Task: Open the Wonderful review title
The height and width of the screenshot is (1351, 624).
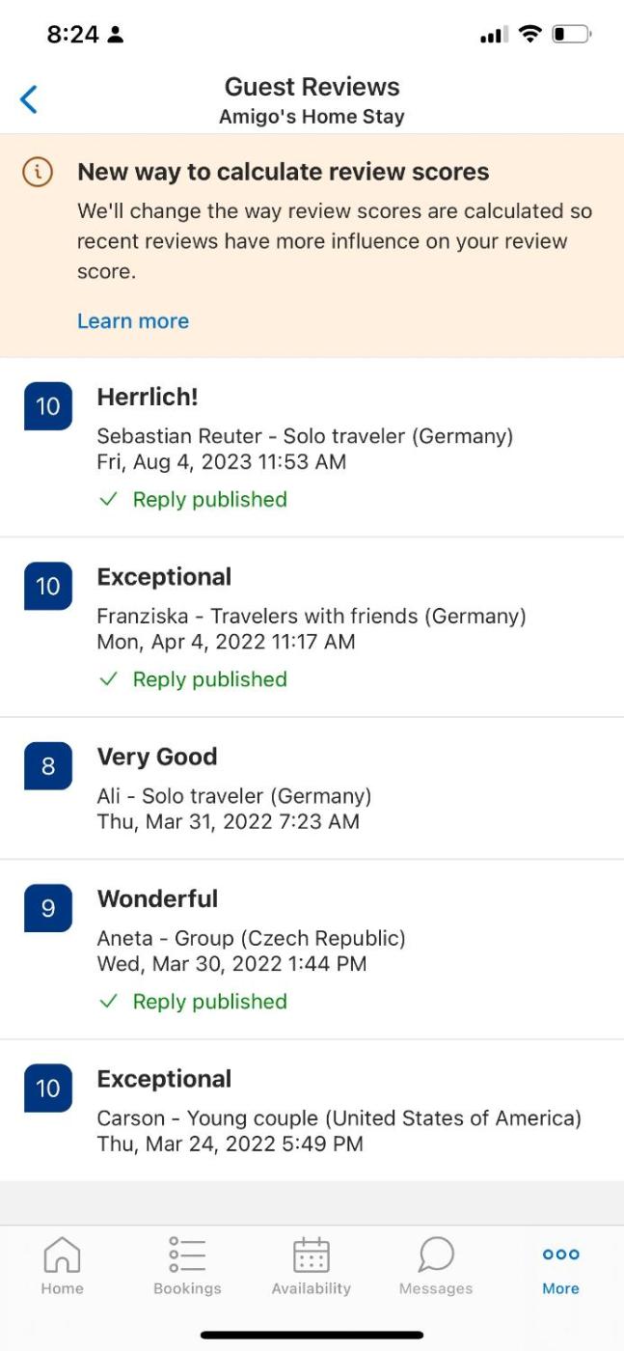Action: 157,898
